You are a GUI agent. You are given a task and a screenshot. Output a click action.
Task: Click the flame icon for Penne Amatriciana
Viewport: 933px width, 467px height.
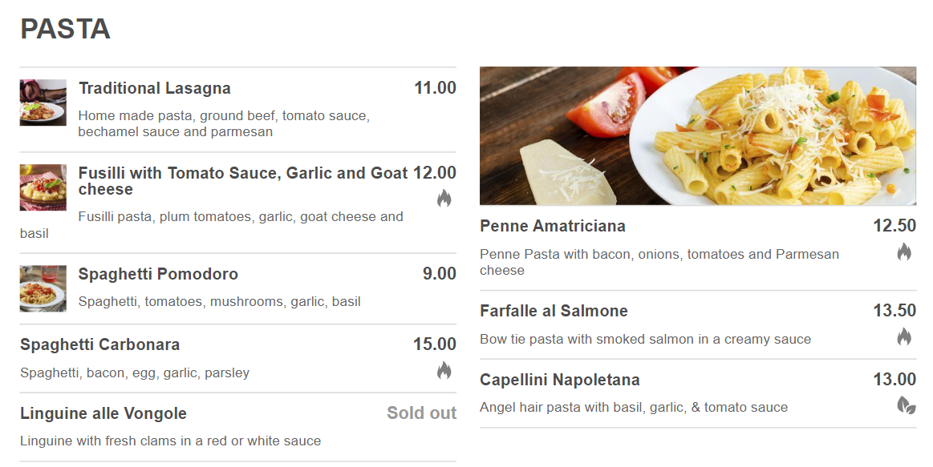904,252
